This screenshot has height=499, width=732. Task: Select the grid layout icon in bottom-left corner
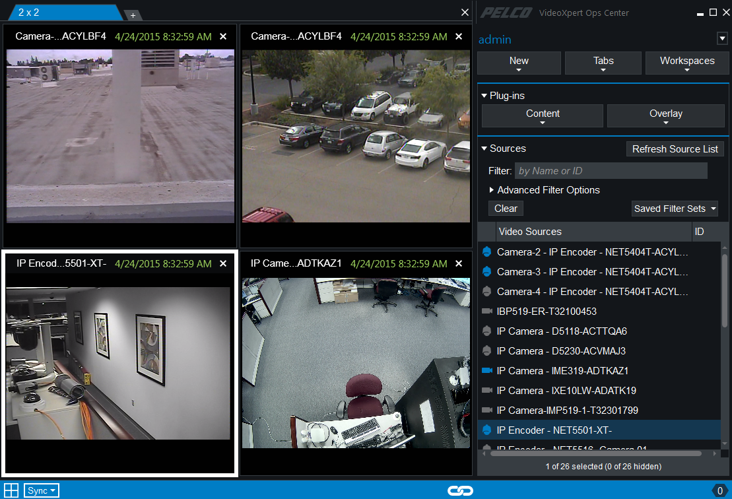coord(11,490)
